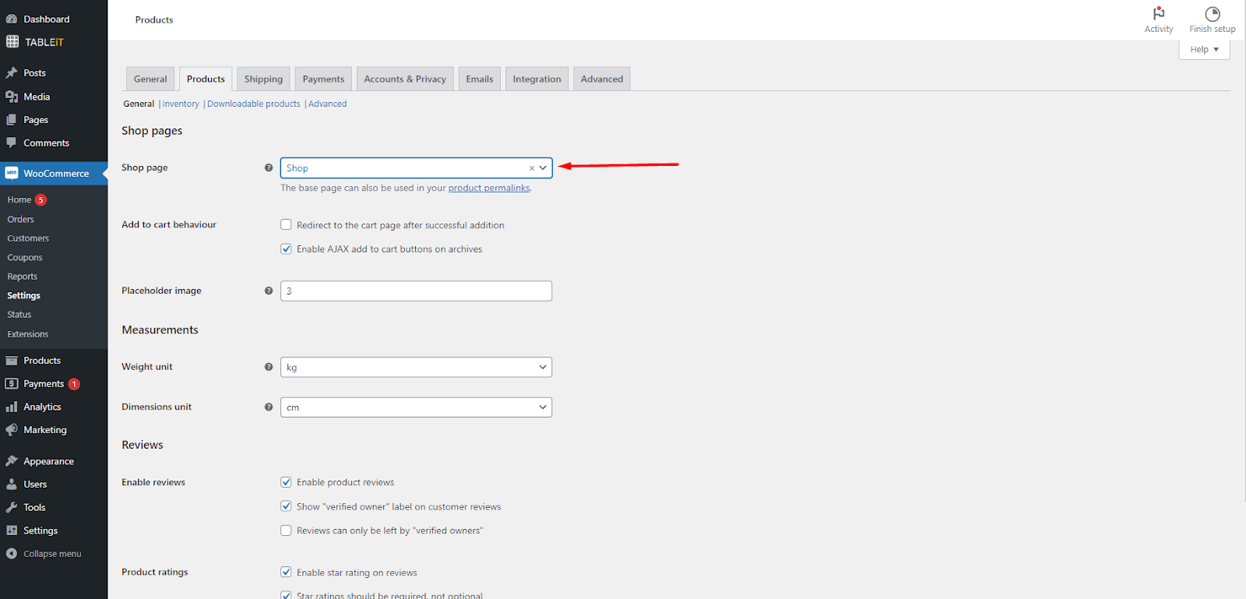Uncheck Enable AJAX add to cart buttons
This screenshot has height=599, width=1246.
286,249
